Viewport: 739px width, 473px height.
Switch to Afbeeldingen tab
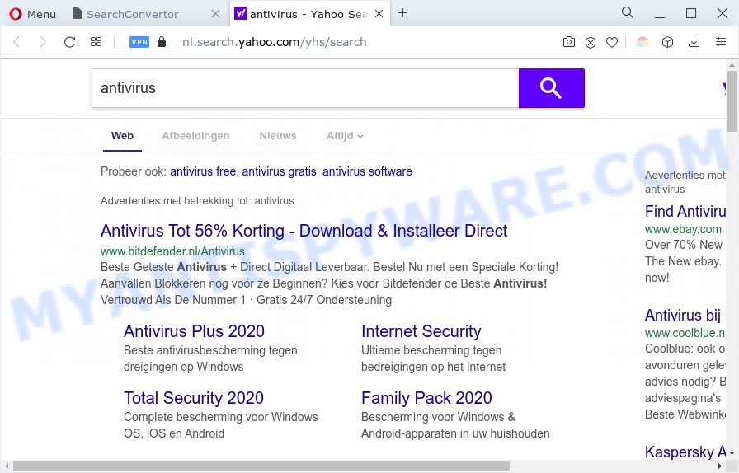195,136
